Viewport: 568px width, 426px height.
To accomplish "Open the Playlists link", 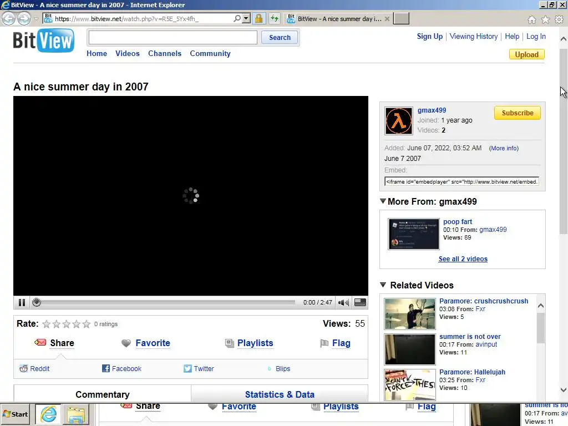I will click(255, 343).
